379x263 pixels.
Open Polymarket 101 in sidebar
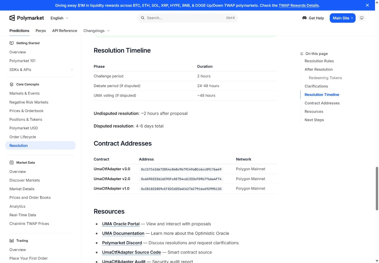click(23, 61)
